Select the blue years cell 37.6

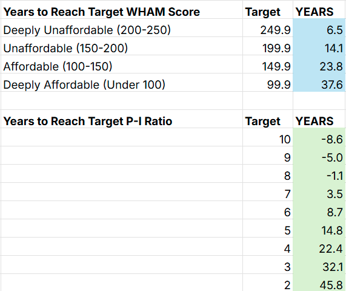pyautogui.click(x=319, y=83)
